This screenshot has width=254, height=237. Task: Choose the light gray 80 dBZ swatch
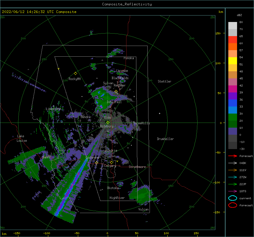tap(233, 25)
